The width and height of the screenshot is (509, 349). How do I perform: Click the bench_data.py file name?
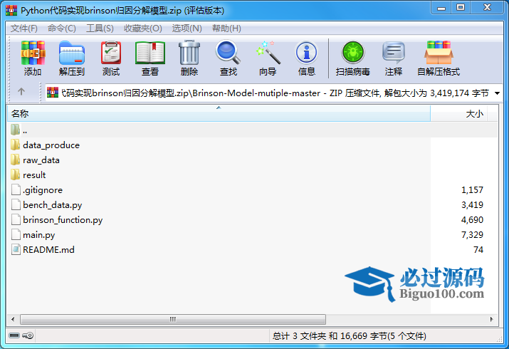click(52, 205)
